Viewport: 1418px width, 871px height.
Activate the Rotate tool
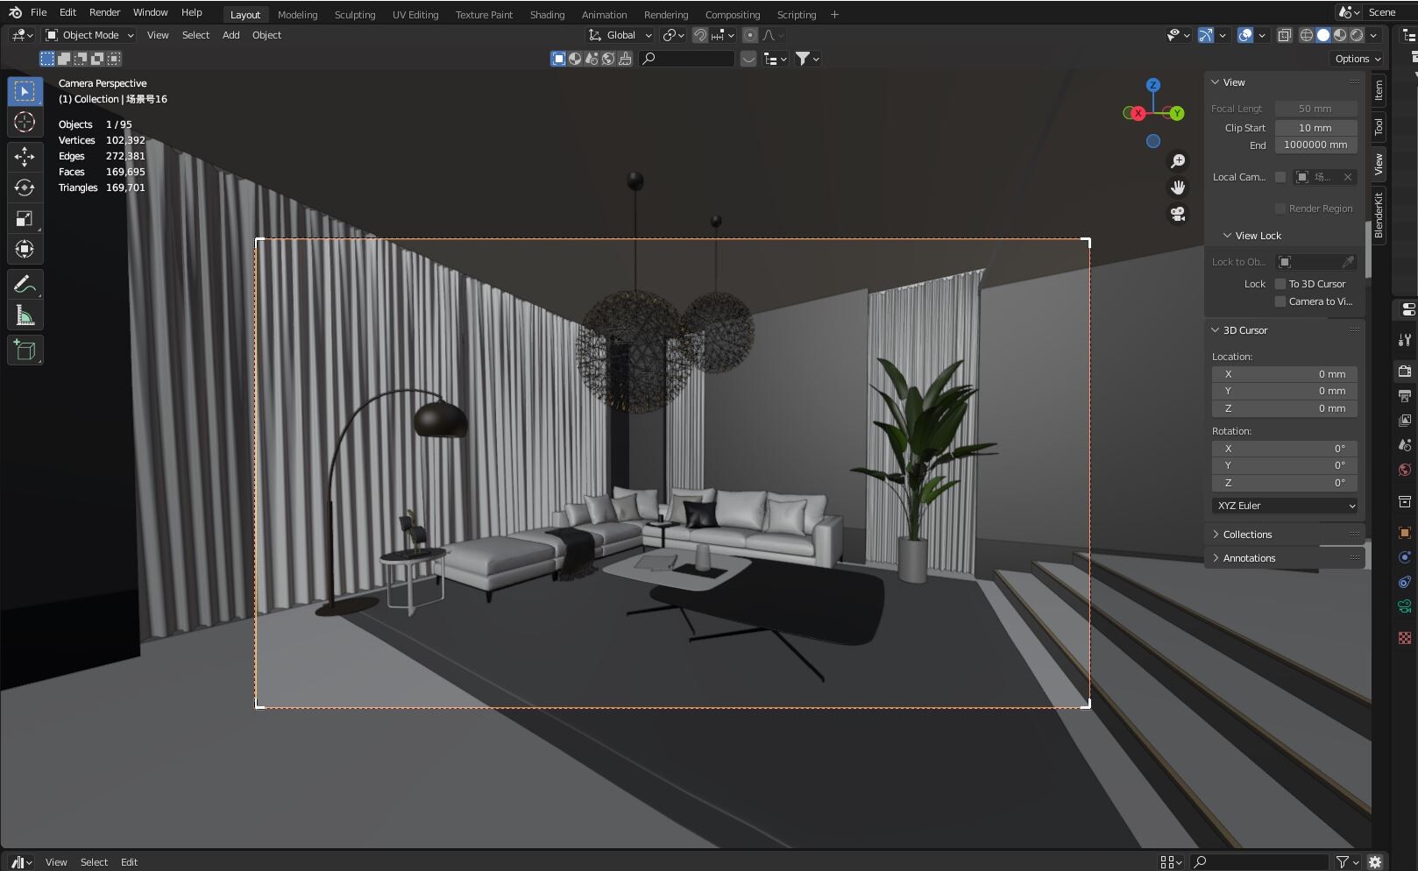25,188
